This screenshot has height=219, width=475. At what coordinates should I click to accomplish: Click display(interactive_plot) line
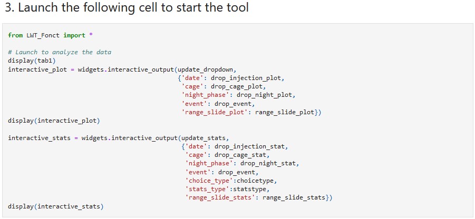coord(54,121)
